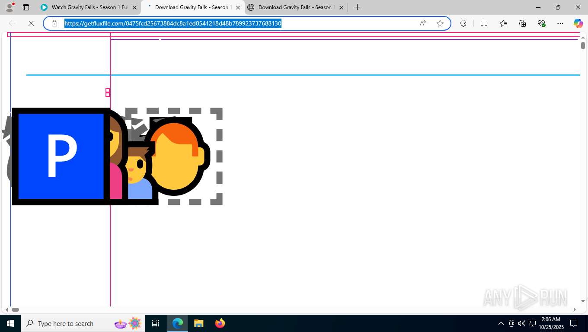Open Copilot sidebar icon
Viewport: 588px width, 332px height.
click(578, 23)
